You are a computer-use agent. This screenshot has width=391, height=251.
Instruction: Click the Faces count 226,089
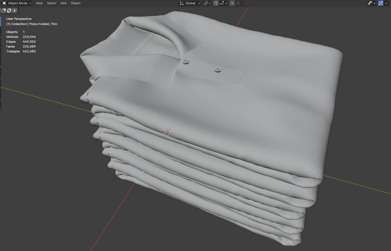(29, 46)
